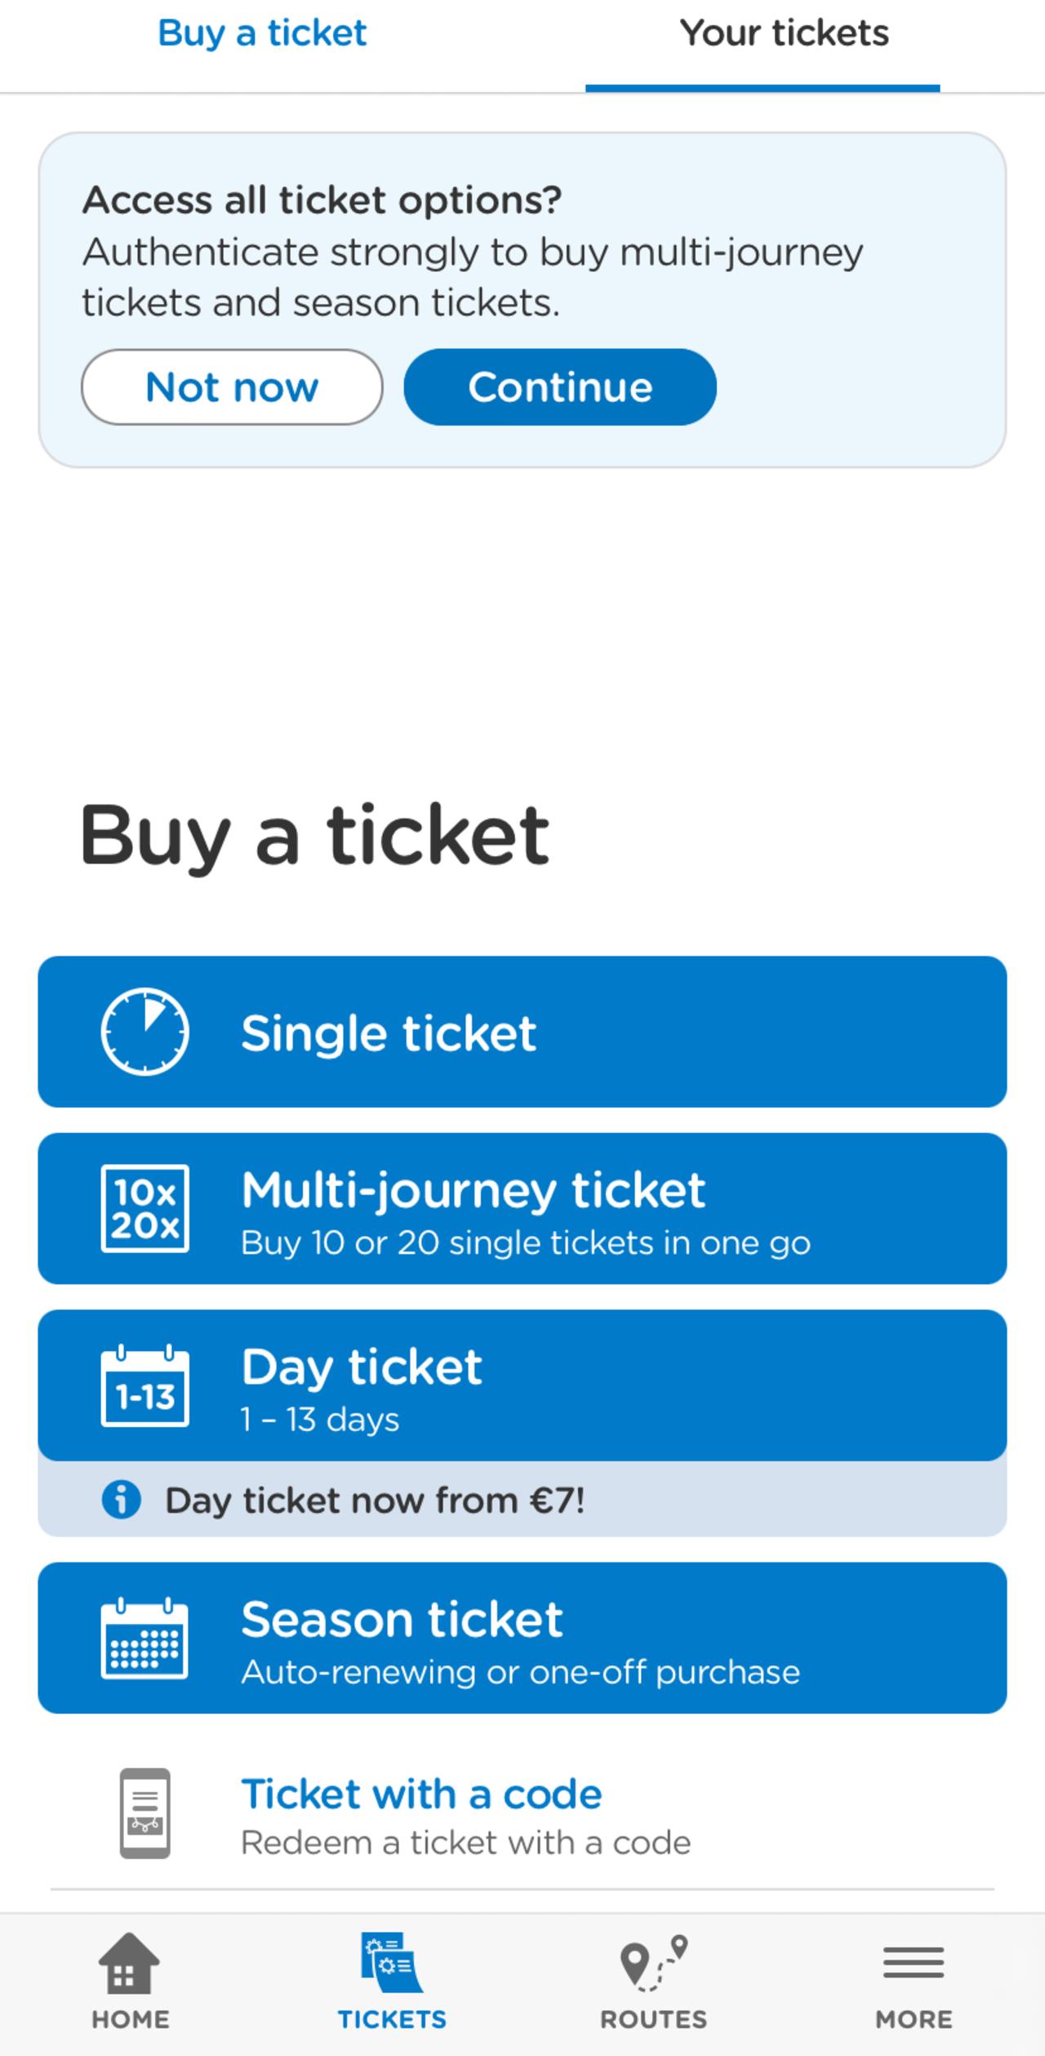
Task: Tap the Day ticket now from €7 banner
Action: click(x=522, y=1500)
